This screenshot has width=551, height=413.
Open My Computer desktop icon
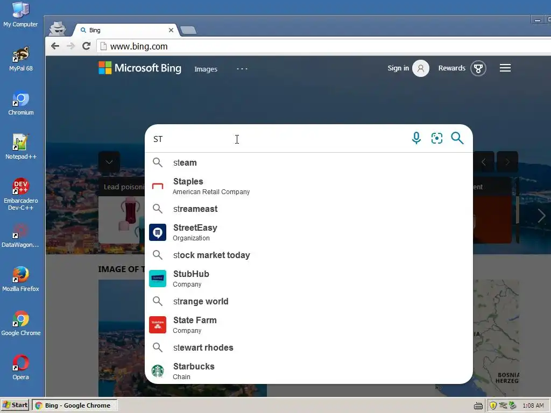click(x=20, y=15)
